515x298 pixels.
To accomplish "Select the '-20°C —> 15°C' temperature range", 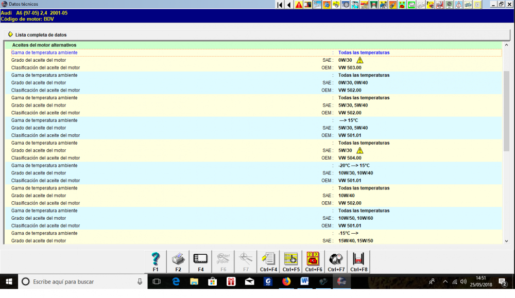I will click(354, 165).
